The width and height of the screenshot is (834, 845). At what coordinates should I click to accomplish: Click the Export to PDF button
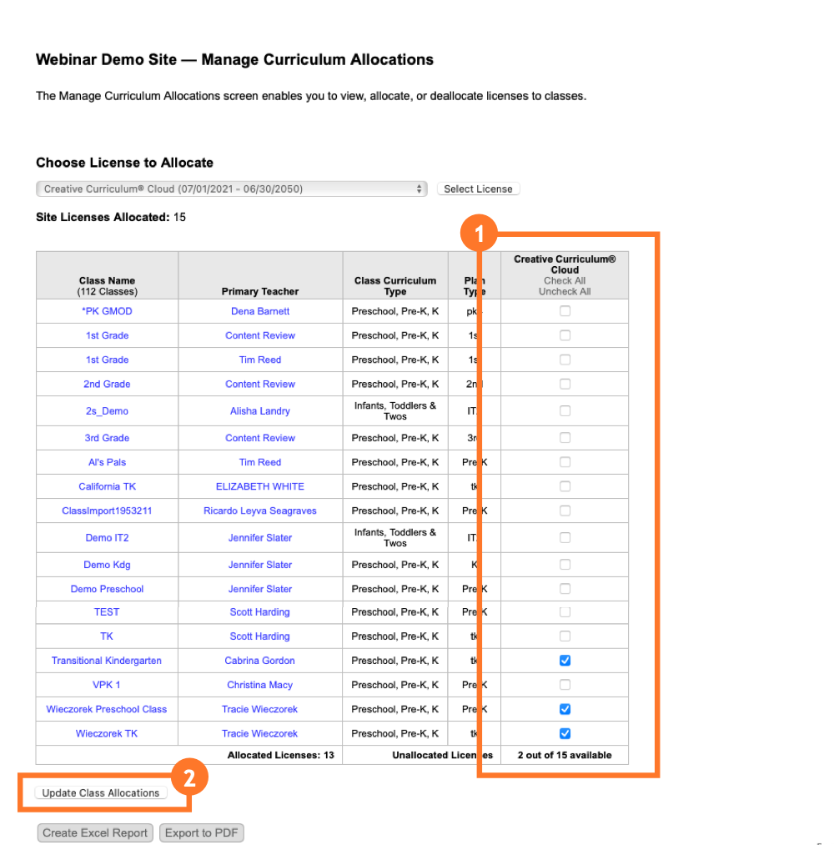click(x=201, y=832)
